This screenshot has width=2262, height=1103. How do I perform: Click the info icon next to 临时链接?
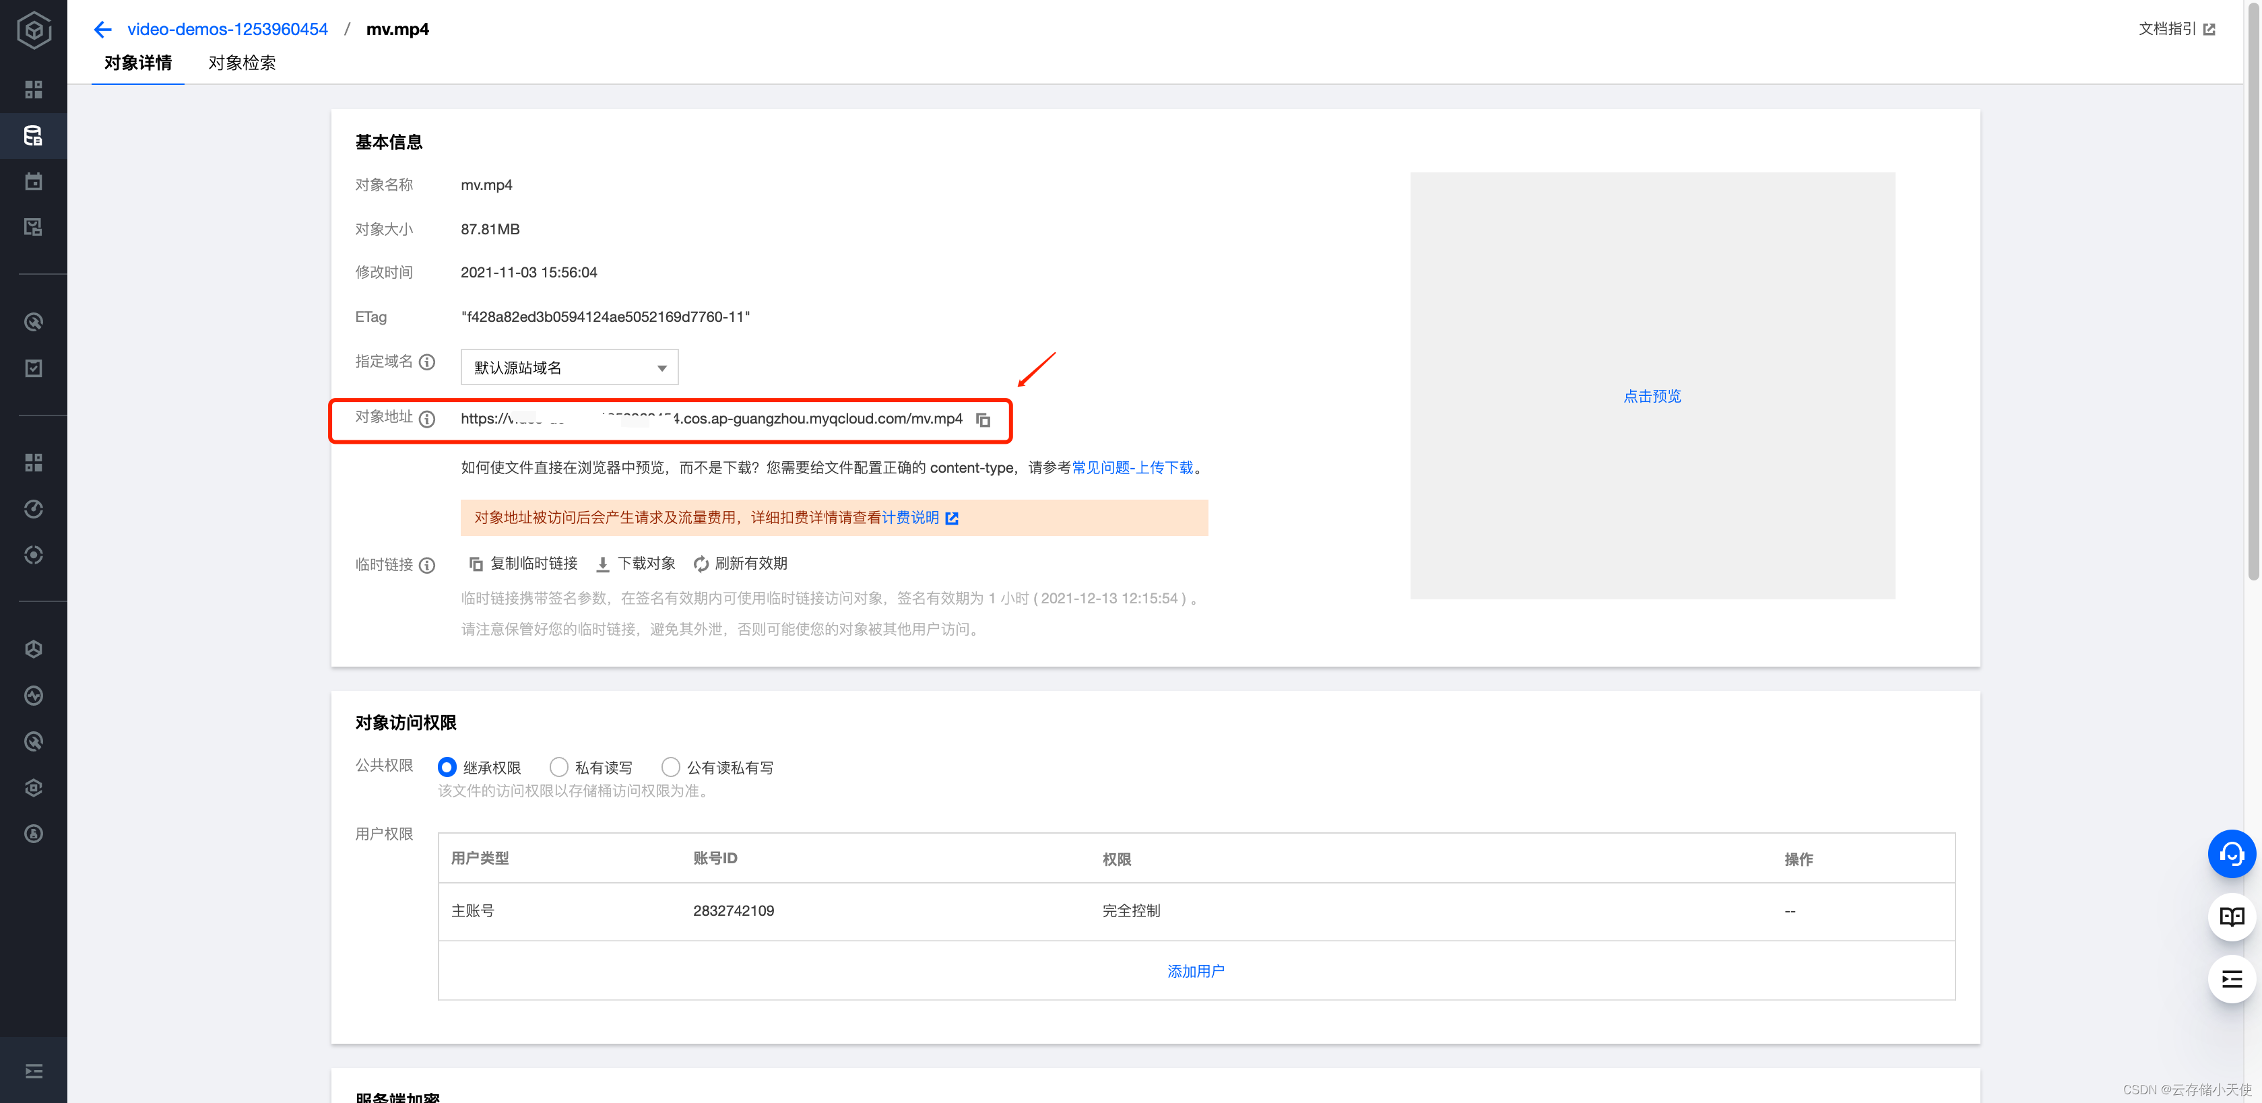click(428, 565)
